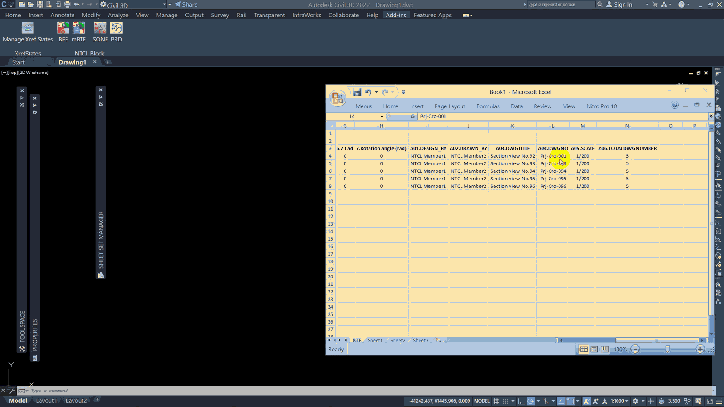Click the Clean Screen icon in status bar

(710, 401)
